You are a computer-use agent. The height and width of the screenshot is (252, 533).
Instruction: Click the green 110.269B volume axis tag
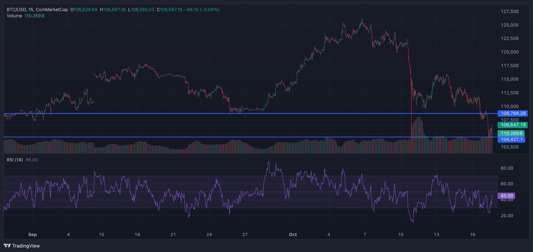tap(511, 133)
